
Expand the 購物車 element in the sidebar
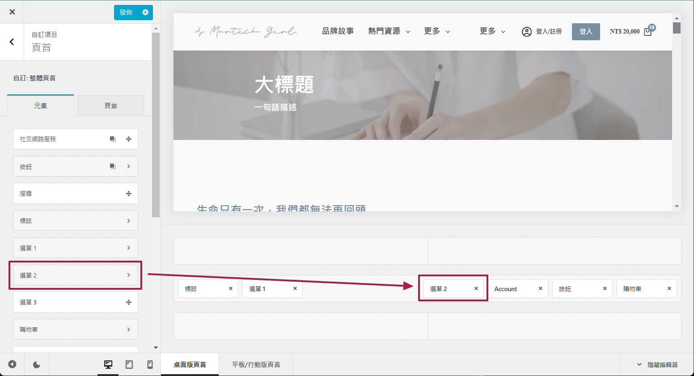click(129, 330)
